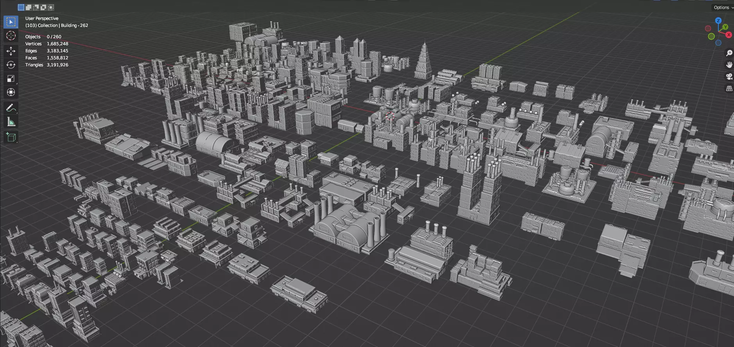Screen dimensions: 734x347
Task: Switch perspective/orthographic grid icon
Action: click(x=729, y=89)
